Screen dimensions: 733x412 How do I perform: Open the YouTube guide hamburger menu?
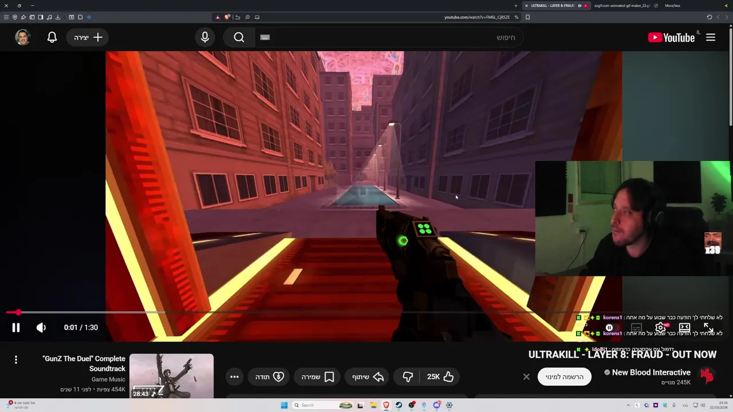pyautogui.click(x=711, y=37)
